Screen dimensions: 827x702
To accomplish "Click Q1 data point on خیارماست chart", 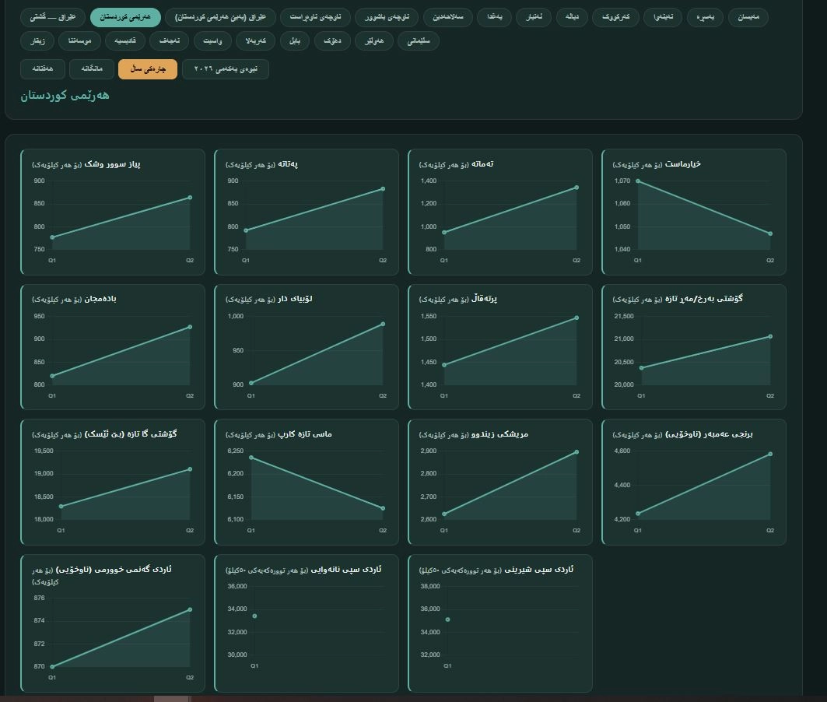I will point(638,181).
